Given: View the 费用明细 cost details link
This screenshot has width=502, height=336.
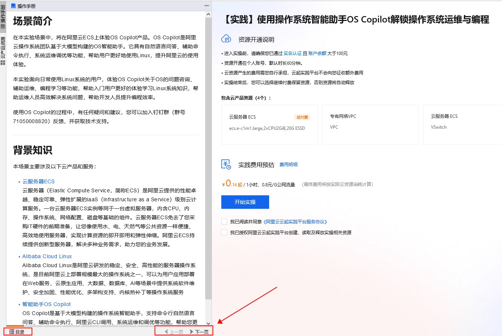Looking at the screenshot, I should coord(289,164).
